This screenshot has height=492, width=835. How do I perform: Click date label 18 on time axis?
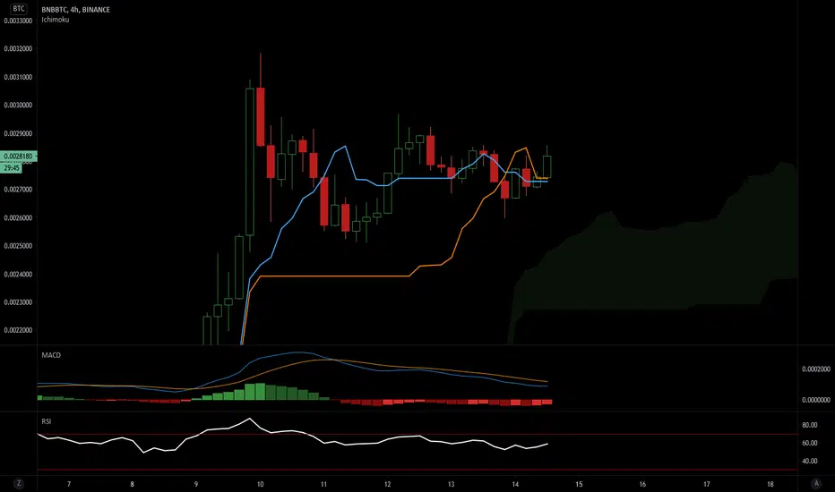(770, 484)
